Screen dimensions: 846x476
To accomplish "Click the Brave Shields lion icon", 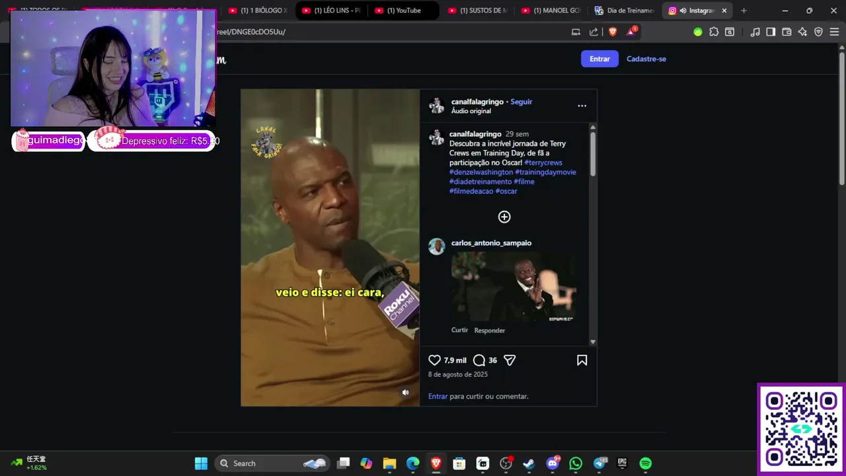I will pos(613,32).
